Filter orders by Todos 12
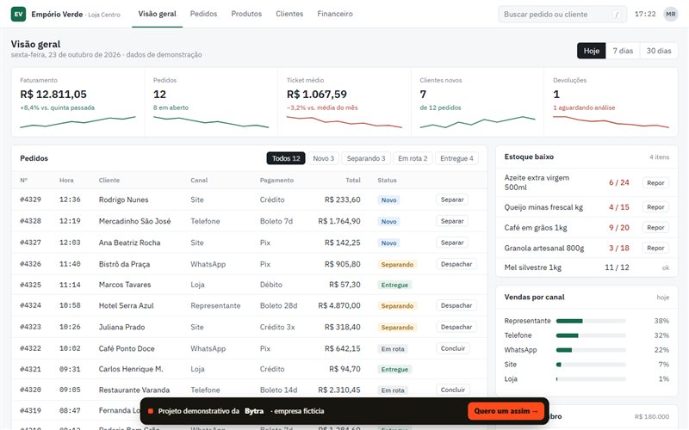This screenshot has height=430, width=689. pyautogui.click(x=286, y=158)
